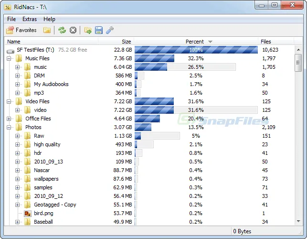This screenshot has height=239, width=307.
Task: Click the folder with green arrow icon
Action: [x=88, y=31]
